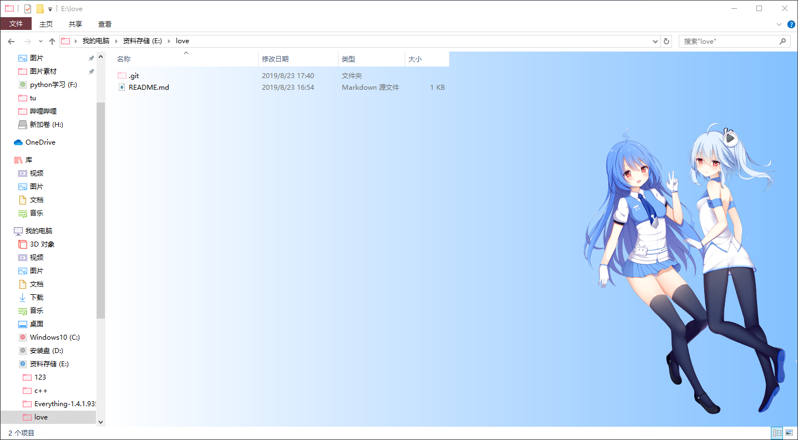Click the Back navigation arrow

point(11,42)
